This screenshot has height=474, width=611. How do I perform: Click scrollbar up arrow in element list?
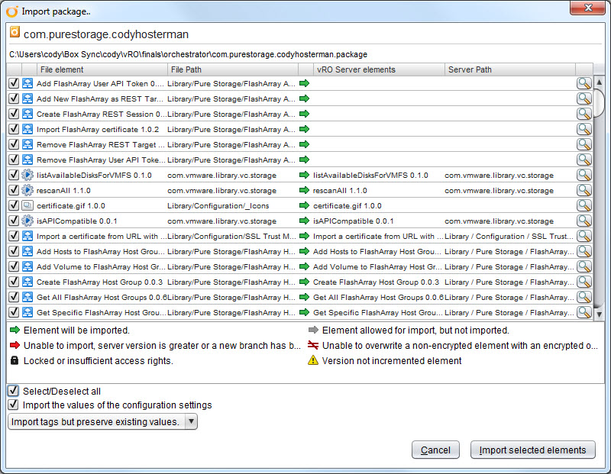(x=599, y=82)
